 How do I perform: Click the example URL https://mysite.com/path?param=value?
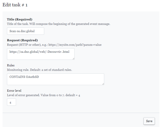[75, 45]
